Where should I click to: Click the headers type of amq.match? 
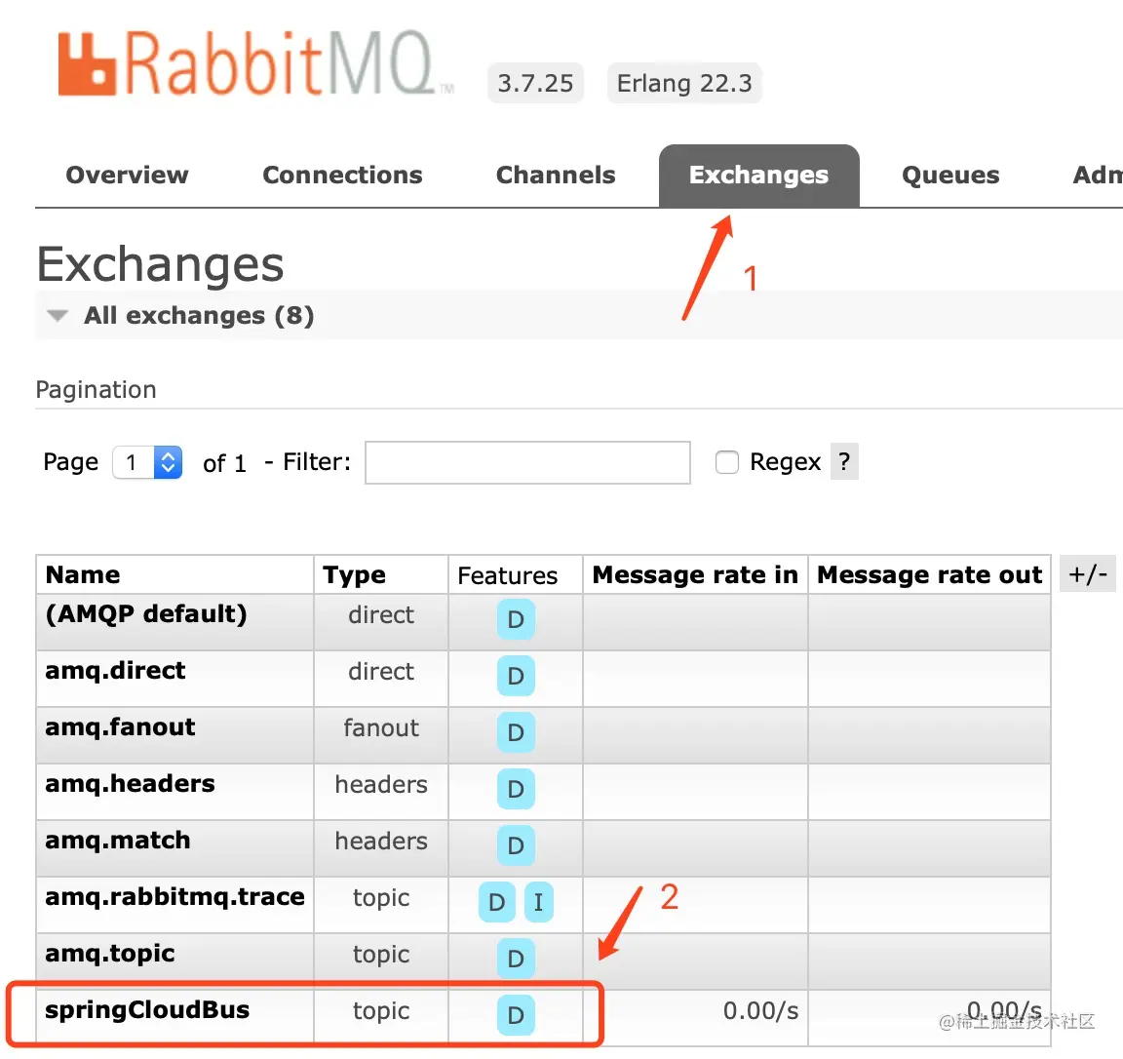tap(381, 842)
